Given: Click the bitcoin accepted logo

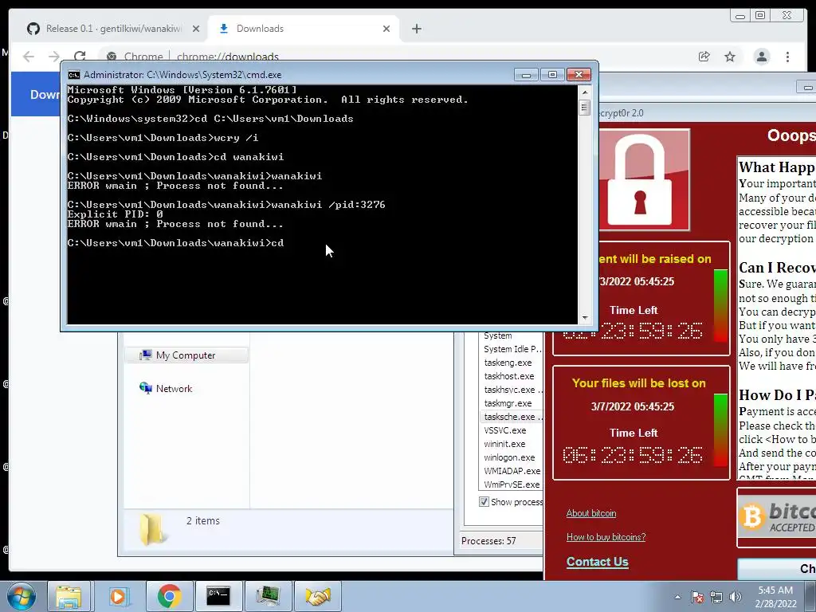Looking at the screenshot, I should point(776,518).
